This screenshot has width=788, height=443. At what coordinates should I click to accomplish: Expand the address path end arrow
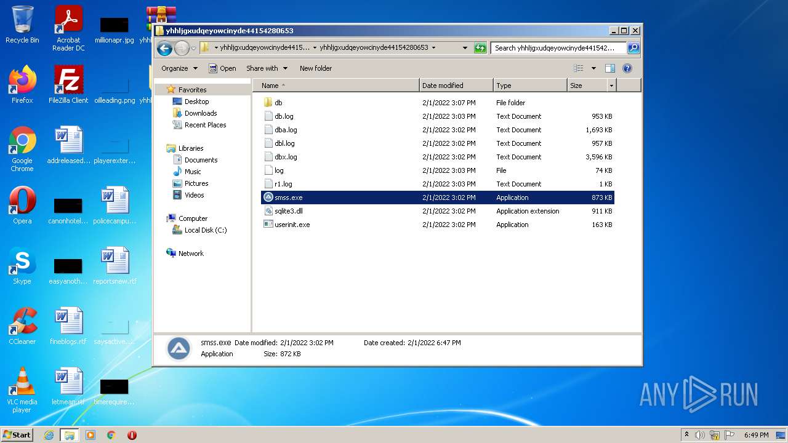click(x=433, y=47)
